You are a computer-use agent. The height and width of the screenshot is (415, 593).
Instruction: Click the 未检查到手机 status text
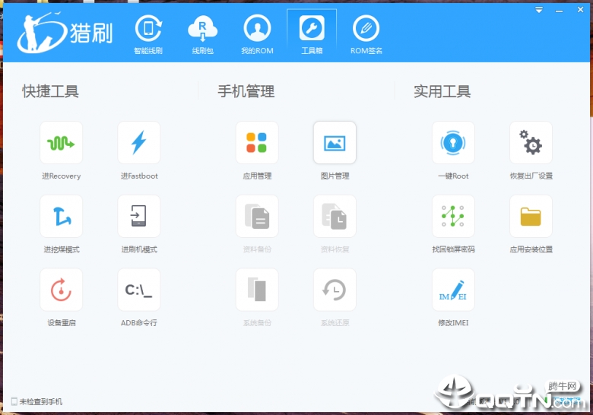click(41, 401)
